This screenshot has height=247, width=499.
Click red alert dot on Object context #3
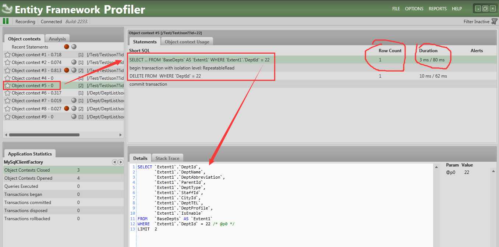pyautogui.click(x=67, y=70)
